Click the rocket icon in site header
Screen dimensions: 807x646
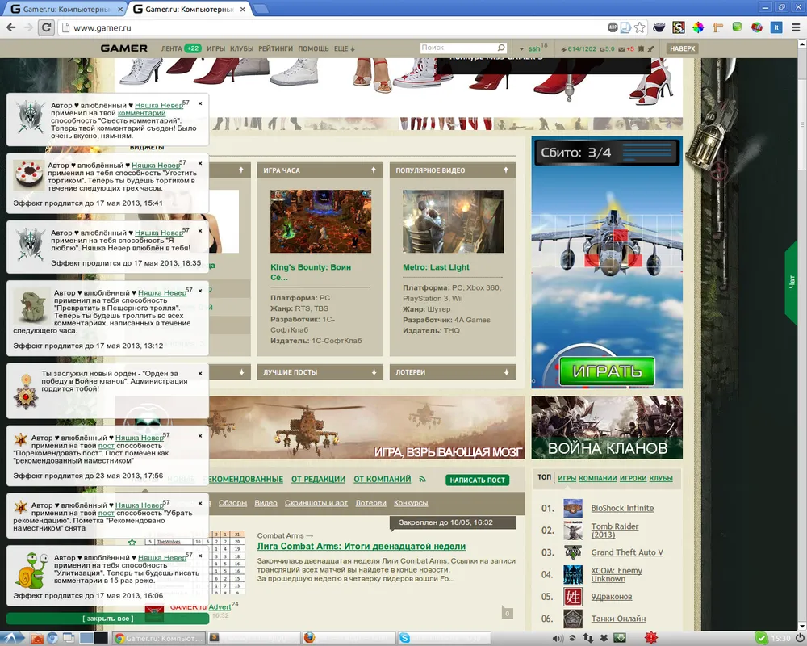[650, 49]
